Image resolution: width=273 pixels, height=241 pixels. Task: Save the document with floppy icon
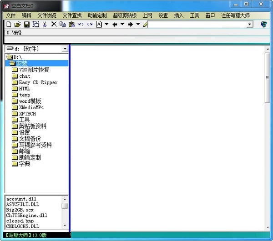(26, 24)
